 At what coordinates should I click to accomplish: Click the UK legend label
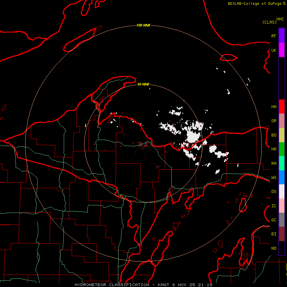(x=274, y=50)
